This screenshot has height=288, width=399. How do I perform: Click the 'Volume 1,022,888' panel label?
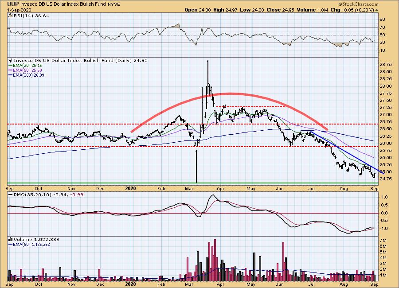point(36,240)
